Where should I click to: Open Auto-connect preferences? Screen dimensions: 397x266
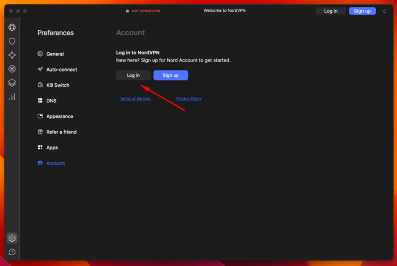point(62,69)
